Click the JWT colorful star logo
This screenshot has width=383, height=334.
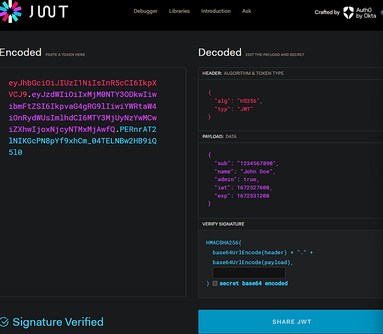(10, 11)
